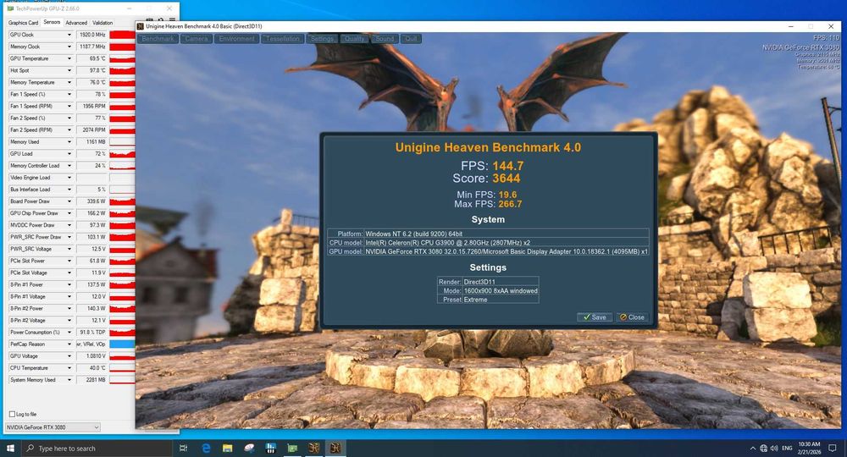This screenshot has width=847, height=457.
Task: Click the ENG input language indicator
Action: (x=787, y=449)
